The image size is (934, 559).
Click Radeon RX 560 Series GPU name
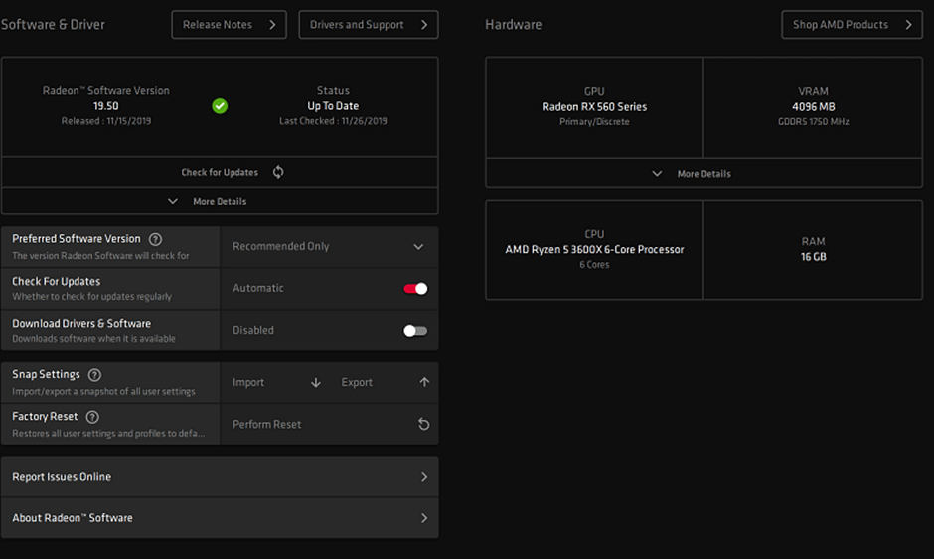pyautogui.click(x=594, y=106)
